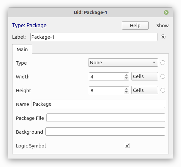
Task: Click the Logic Symbol label
Action: pyautogui.click(x=31, y=146)
